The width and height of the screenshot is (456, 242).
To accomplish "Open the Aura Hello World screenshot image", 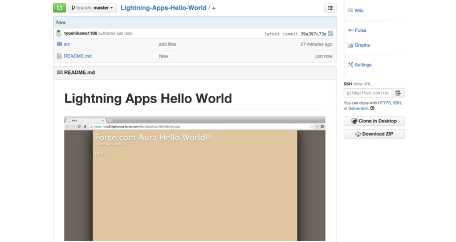I will 195,178.
